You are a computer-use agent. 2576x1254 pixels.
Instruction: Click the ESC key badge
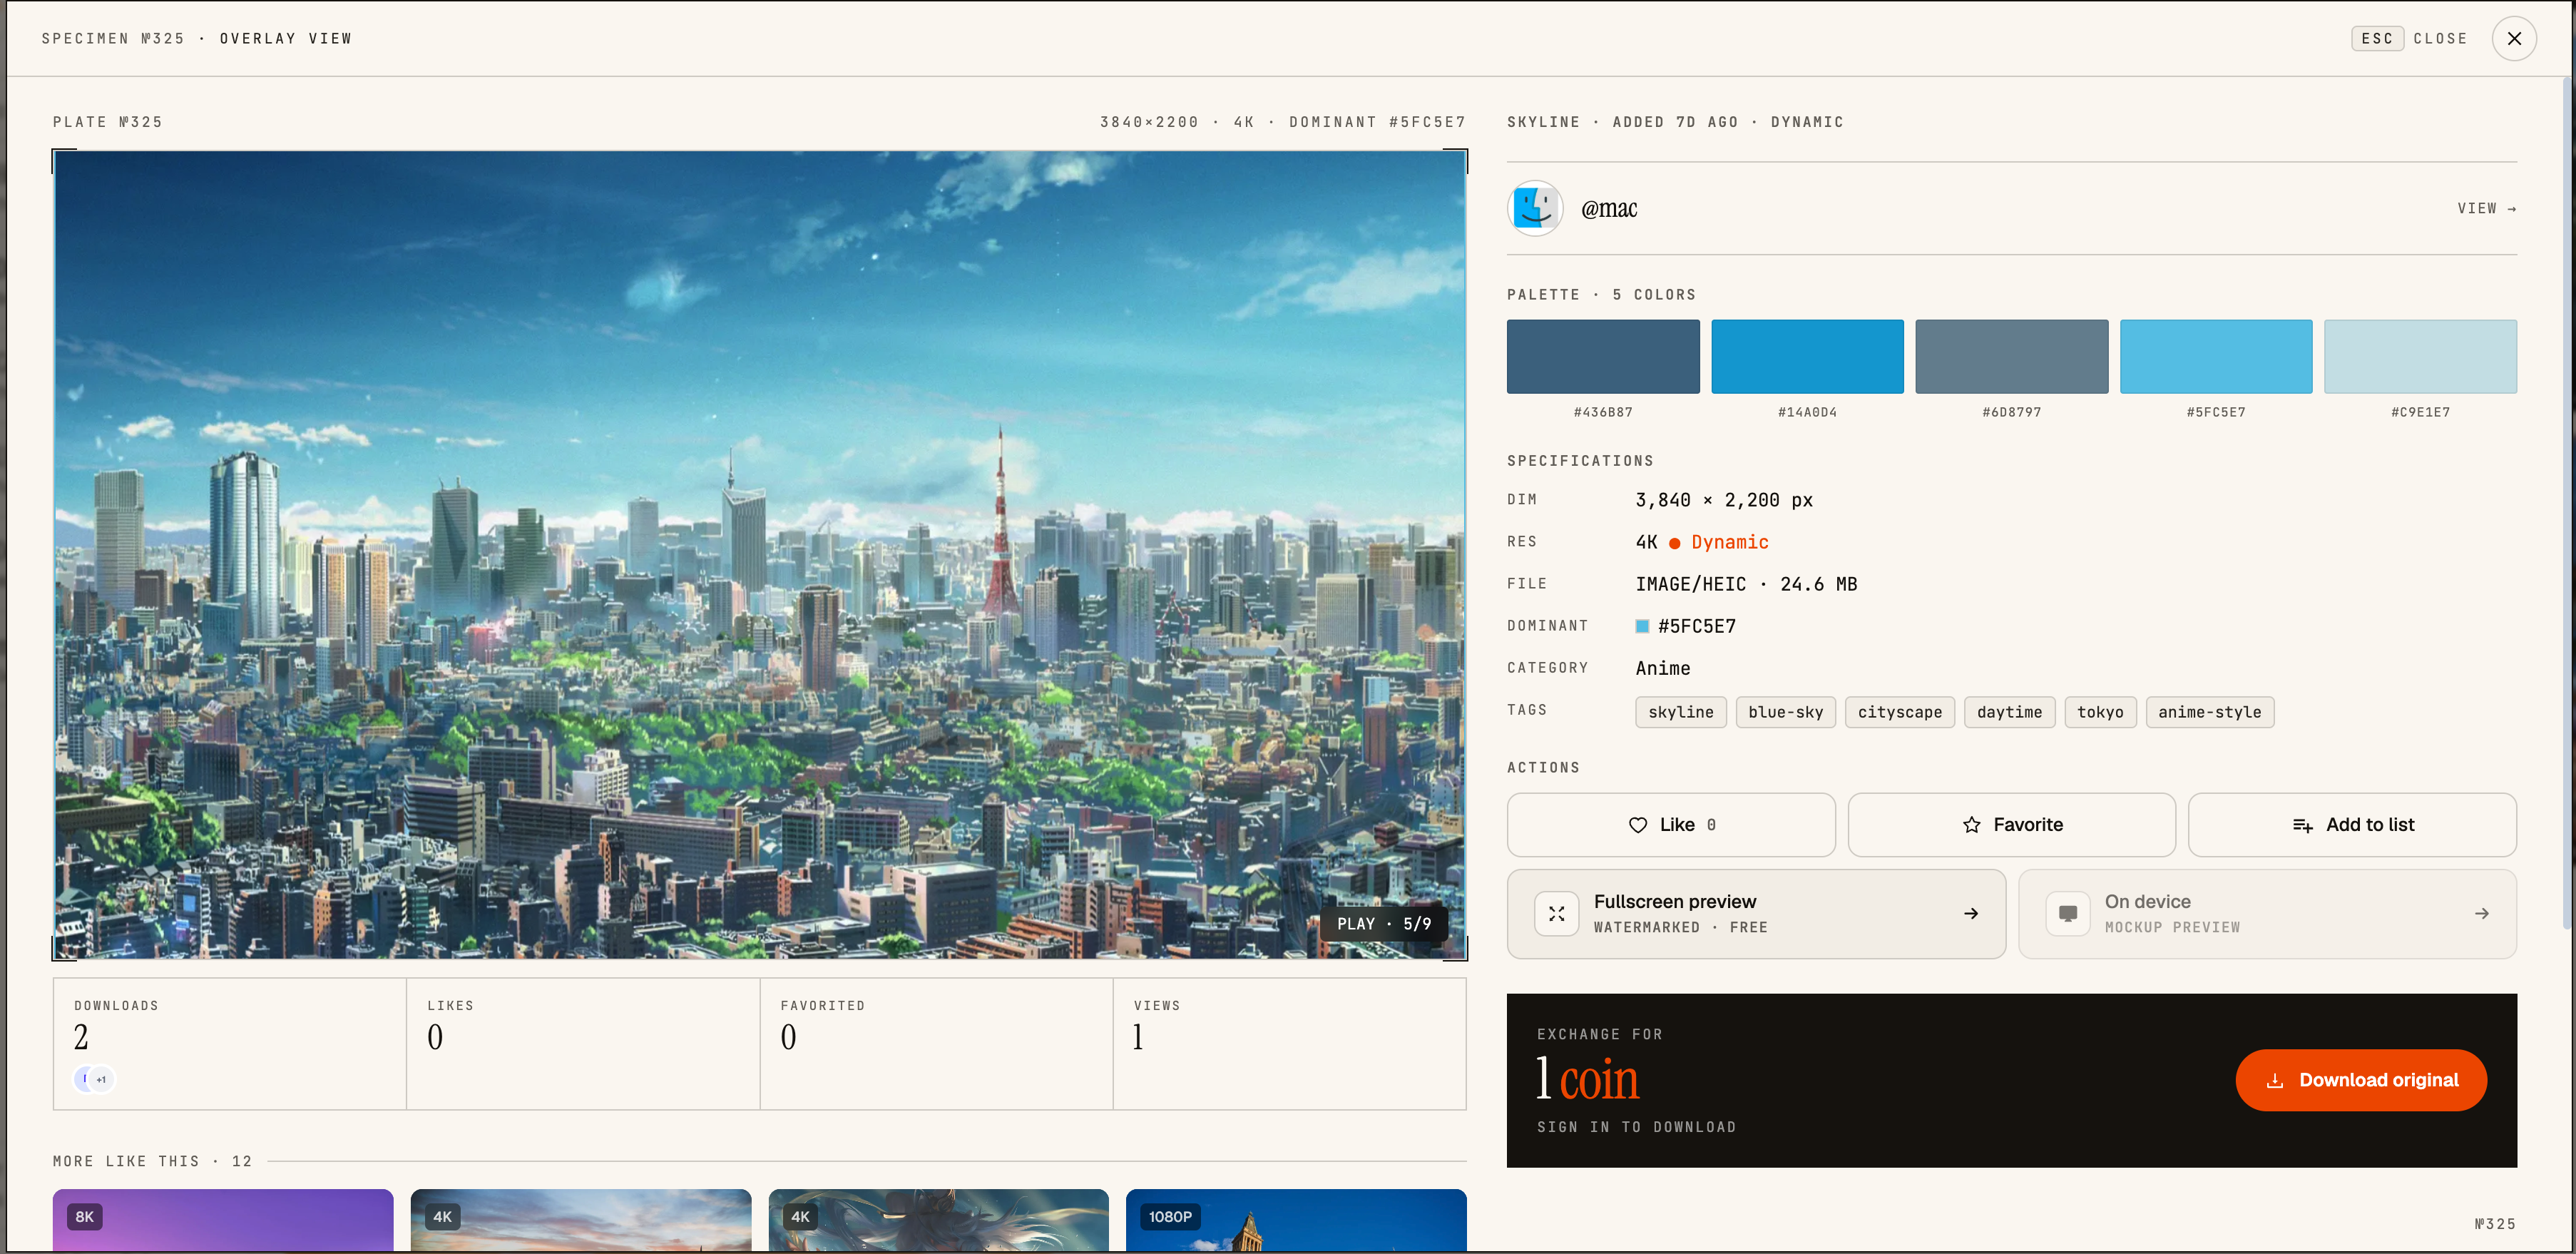2376,38
